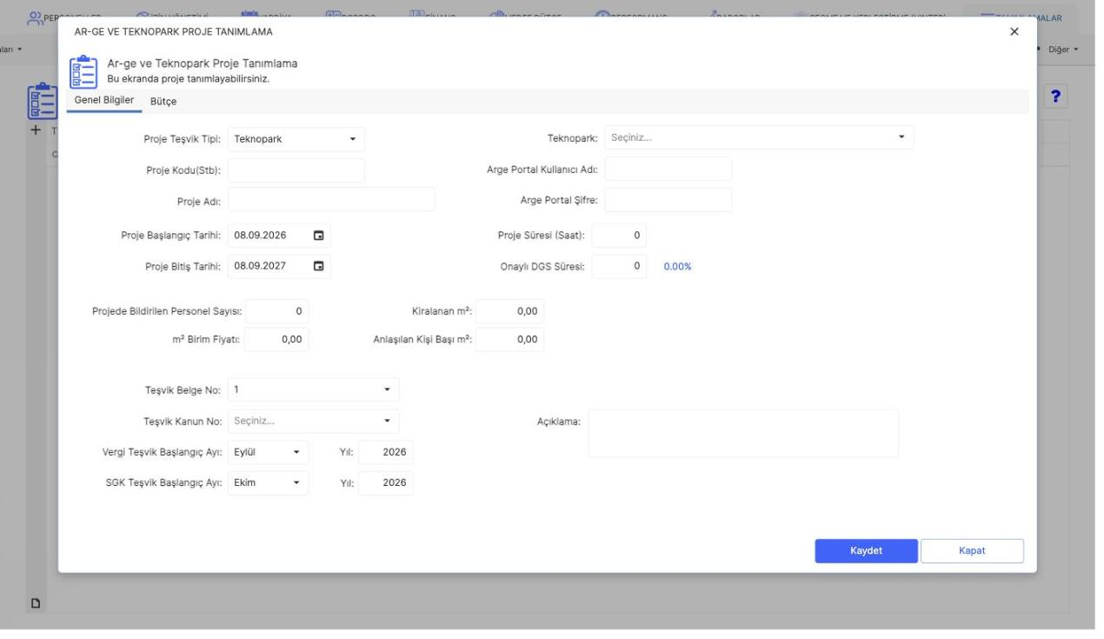Click the Kapat button
This screenshot has height=639, width=1104.
tap(972, 551)
